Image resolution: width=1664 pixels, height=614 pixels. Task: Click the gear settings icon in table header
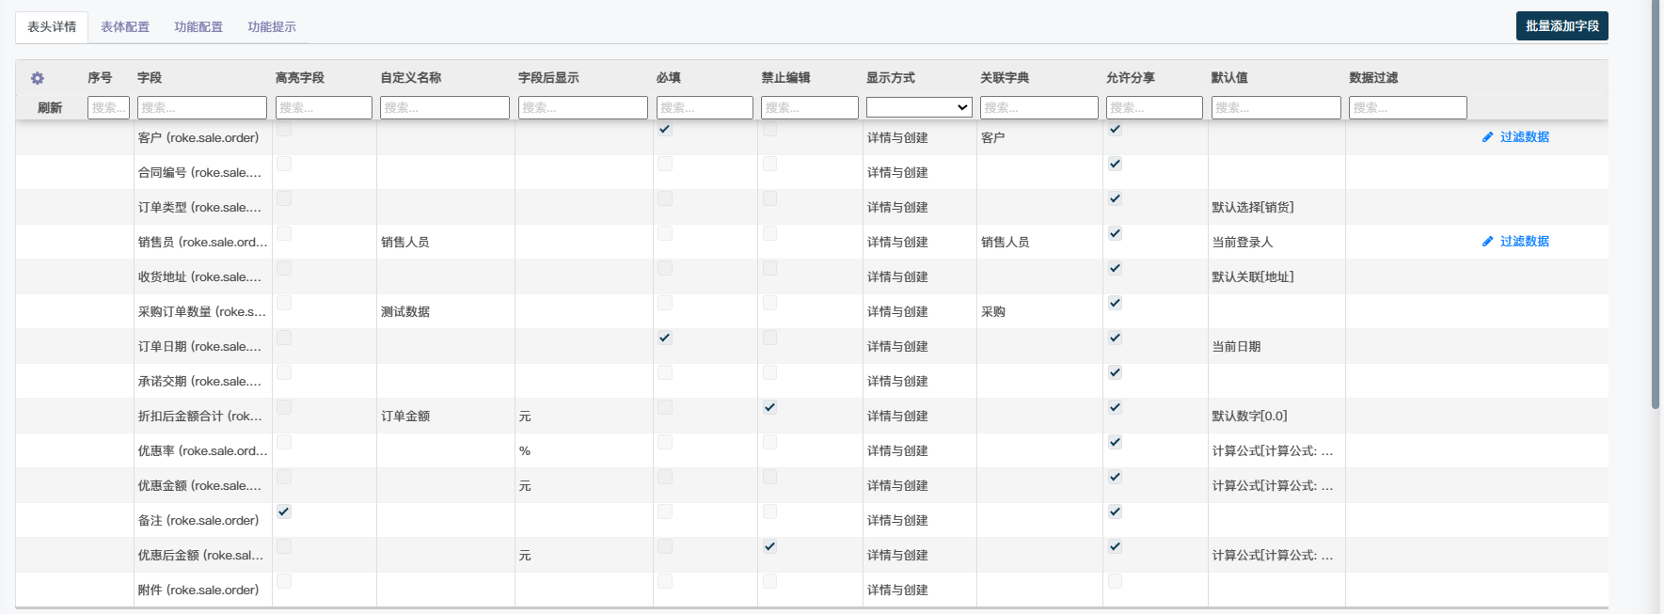38,78
